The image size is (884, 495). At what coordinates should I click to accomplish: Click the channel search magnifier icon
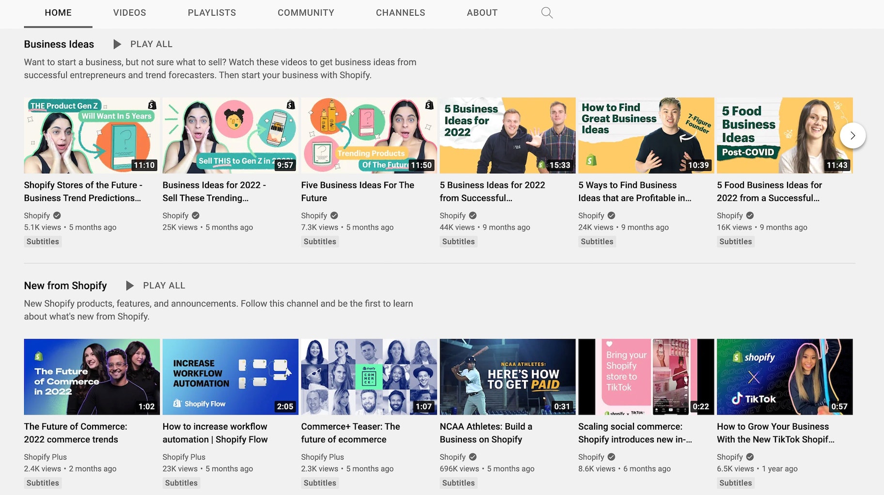coord(547,13)
